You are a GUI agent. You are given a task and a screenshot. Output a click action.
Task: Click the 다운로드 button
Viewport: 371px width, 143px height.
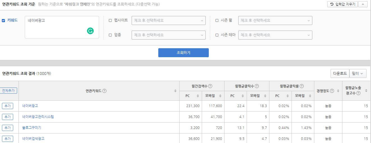pos(340,73)
